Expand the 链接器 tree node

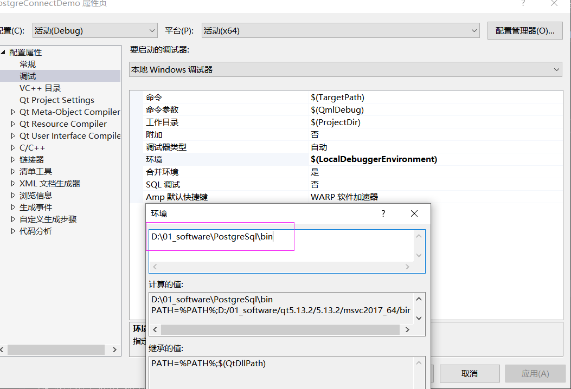[x=14, y=159]
